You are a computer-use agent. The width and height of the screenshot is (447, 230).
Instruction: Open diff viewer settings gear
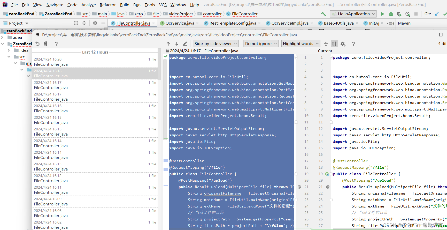[x=343, y=44]
